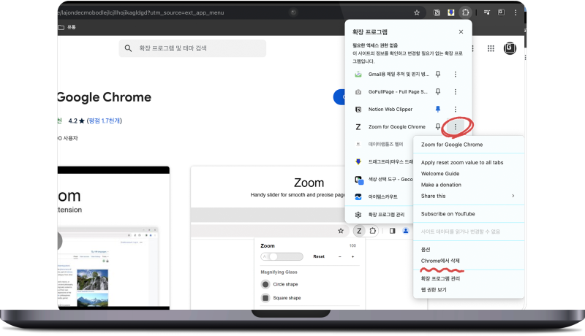The image size is (585, 336).
Task: Choose Apply reset zoom value to all tabs
Action: [462, 162]
